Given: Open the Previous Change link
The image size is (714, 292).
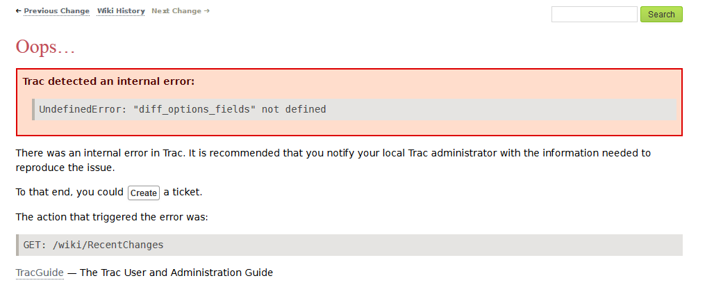Looking at the screenshot, I should (56, 11).
